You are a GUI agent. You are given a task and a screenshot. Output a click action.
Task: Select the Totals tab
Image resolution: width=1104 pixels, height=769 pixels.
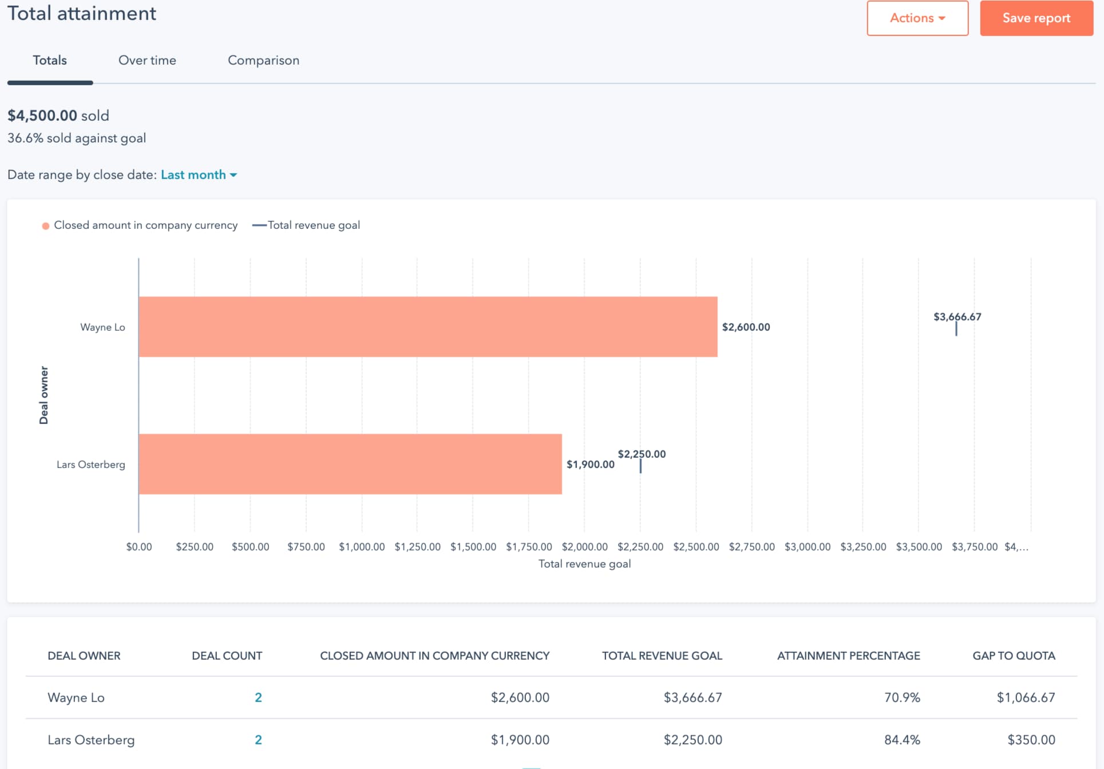pyautogui.click(x=50, y=61)
